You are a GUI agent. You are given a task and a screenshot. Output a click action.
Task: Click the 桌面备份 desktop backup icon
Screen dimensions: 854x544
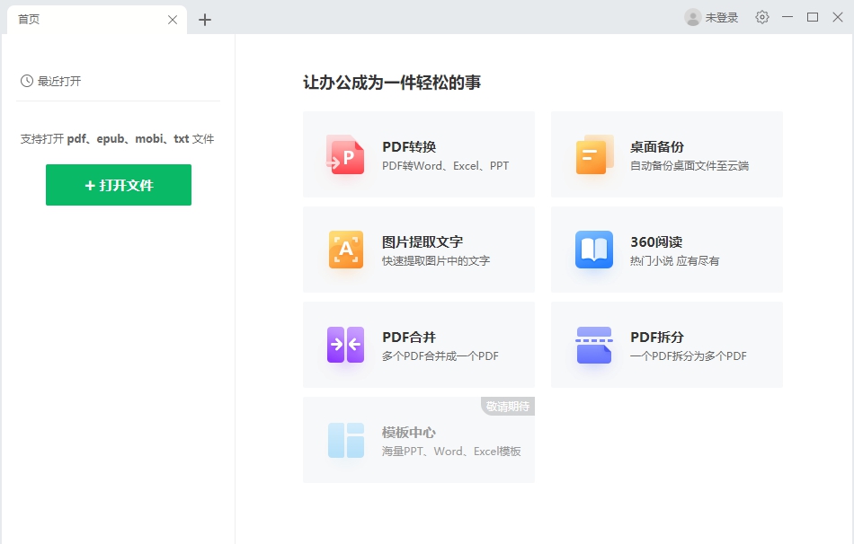click(592, 154)
